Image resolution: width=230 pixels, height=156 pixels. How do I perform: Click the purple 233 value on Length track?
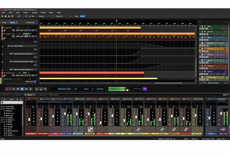click(26, 36)
